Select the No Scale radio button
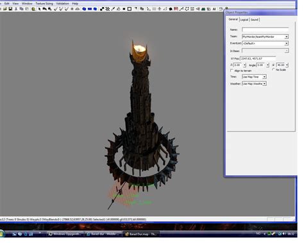The image size is (304, 243). (273, 70)
